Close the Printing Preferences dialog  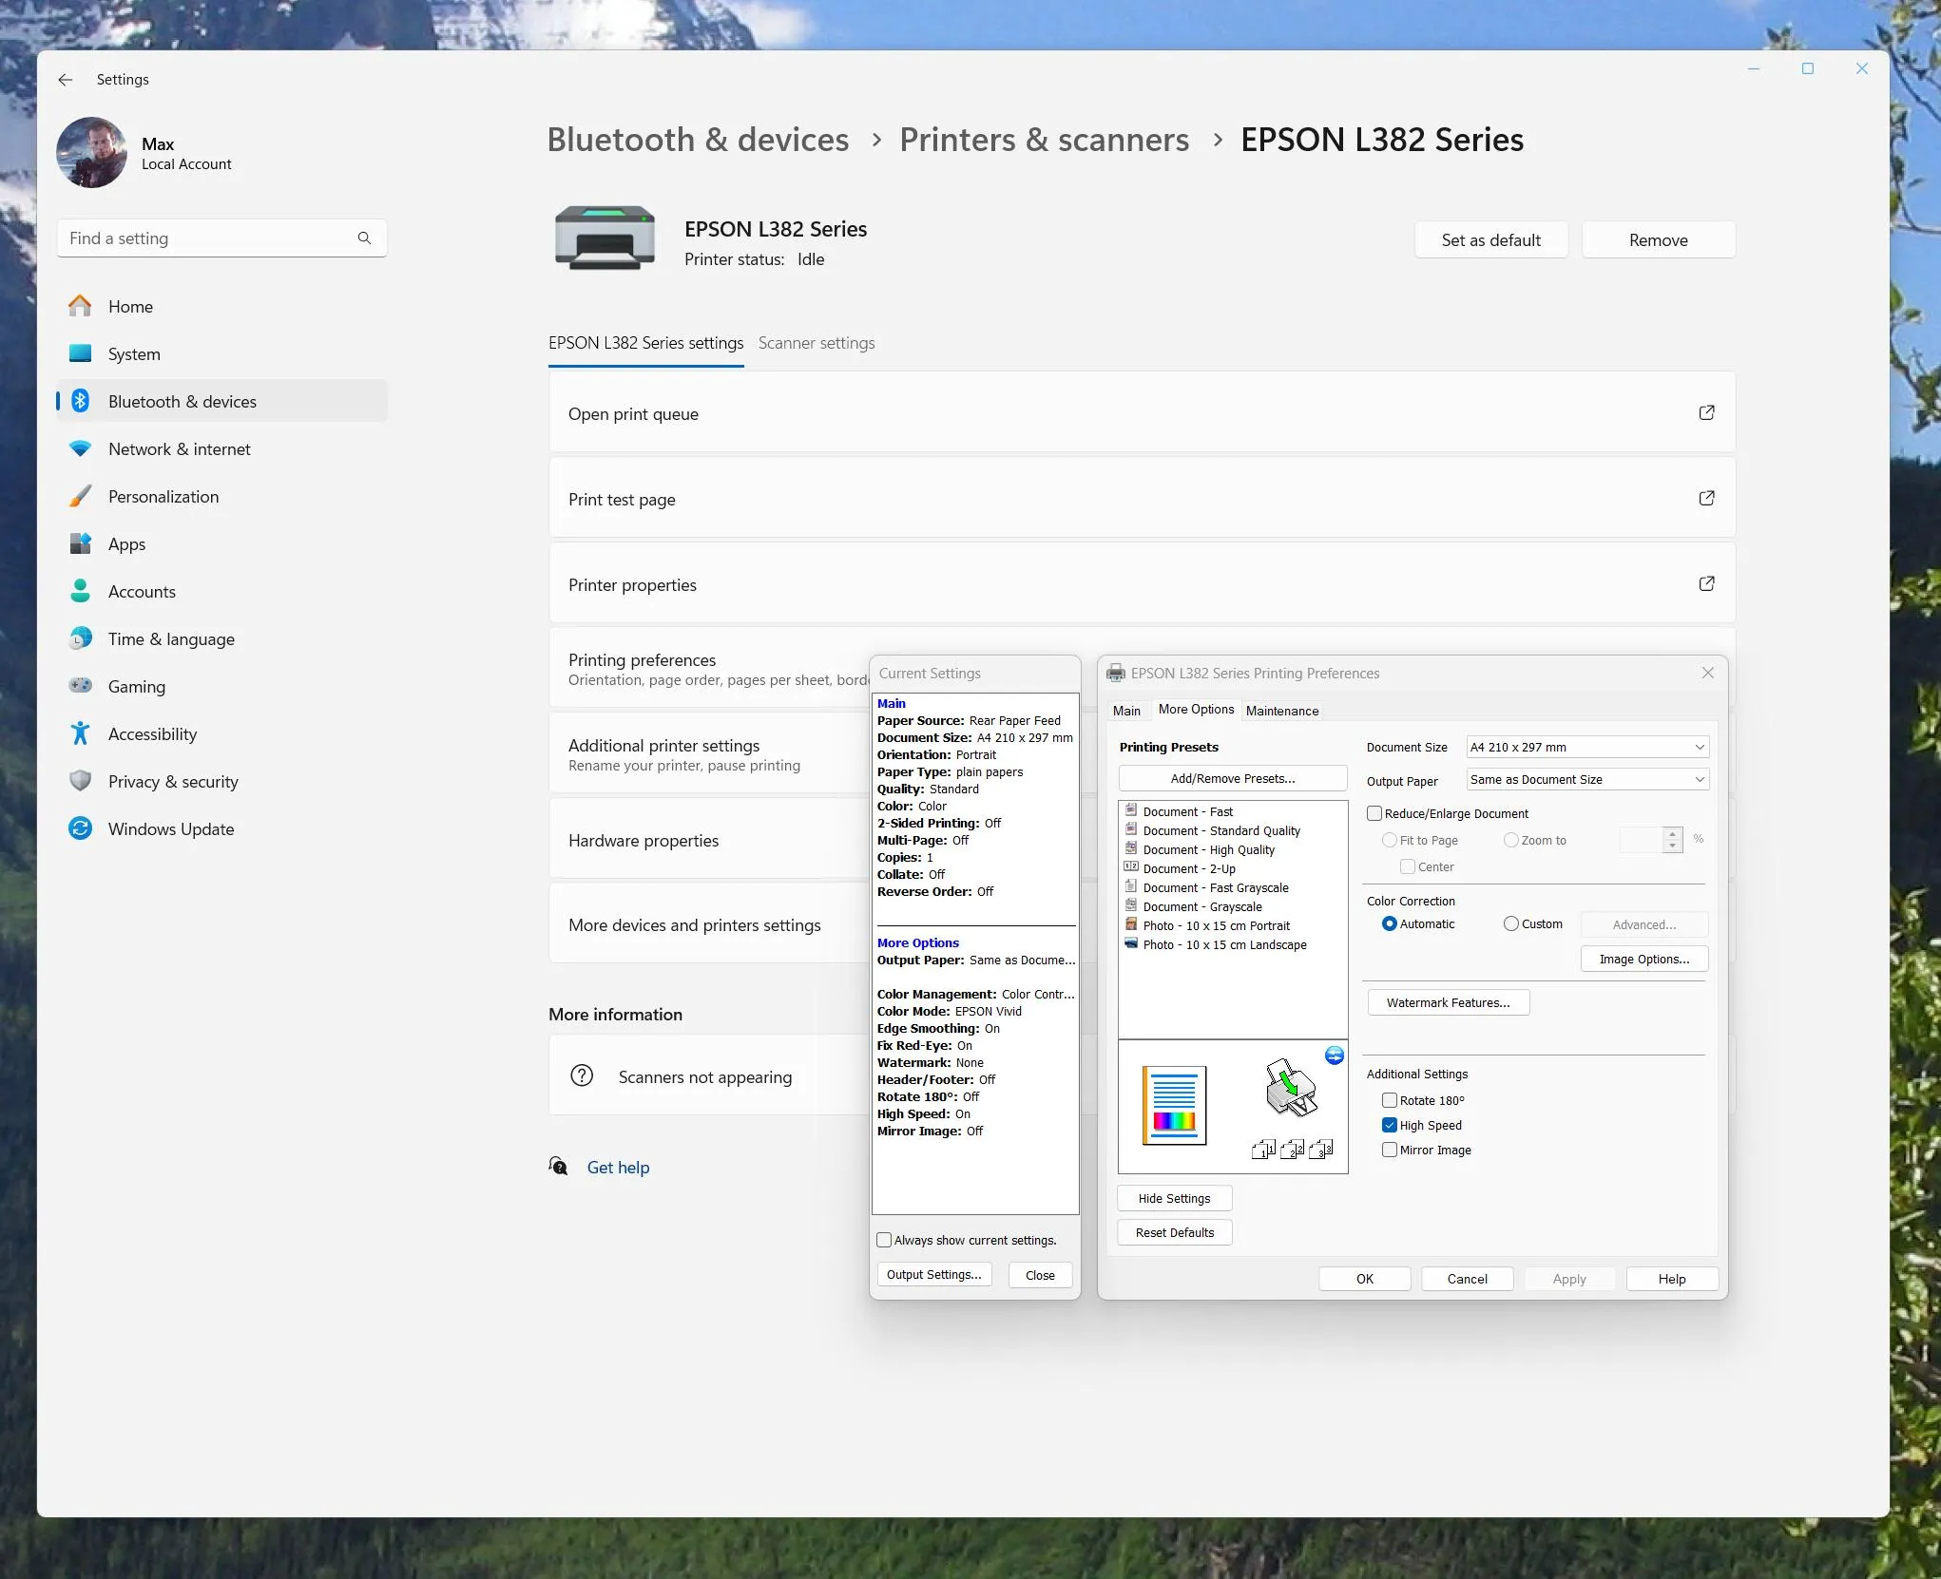point(1708,673)
